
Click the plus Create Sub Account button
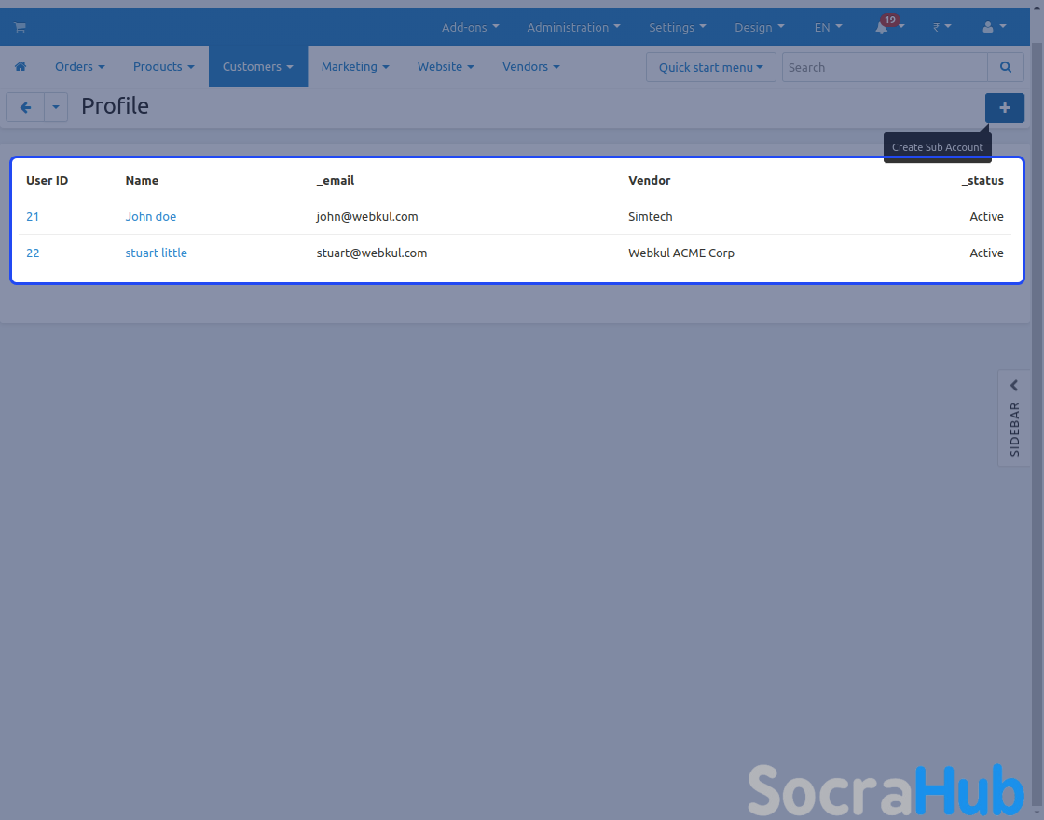click(x=1004, y=108)
